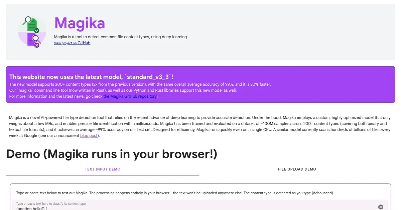The image size is (401, 210).
Task: Click the line about 200+ content types support
Action: [x=140, y=84]
